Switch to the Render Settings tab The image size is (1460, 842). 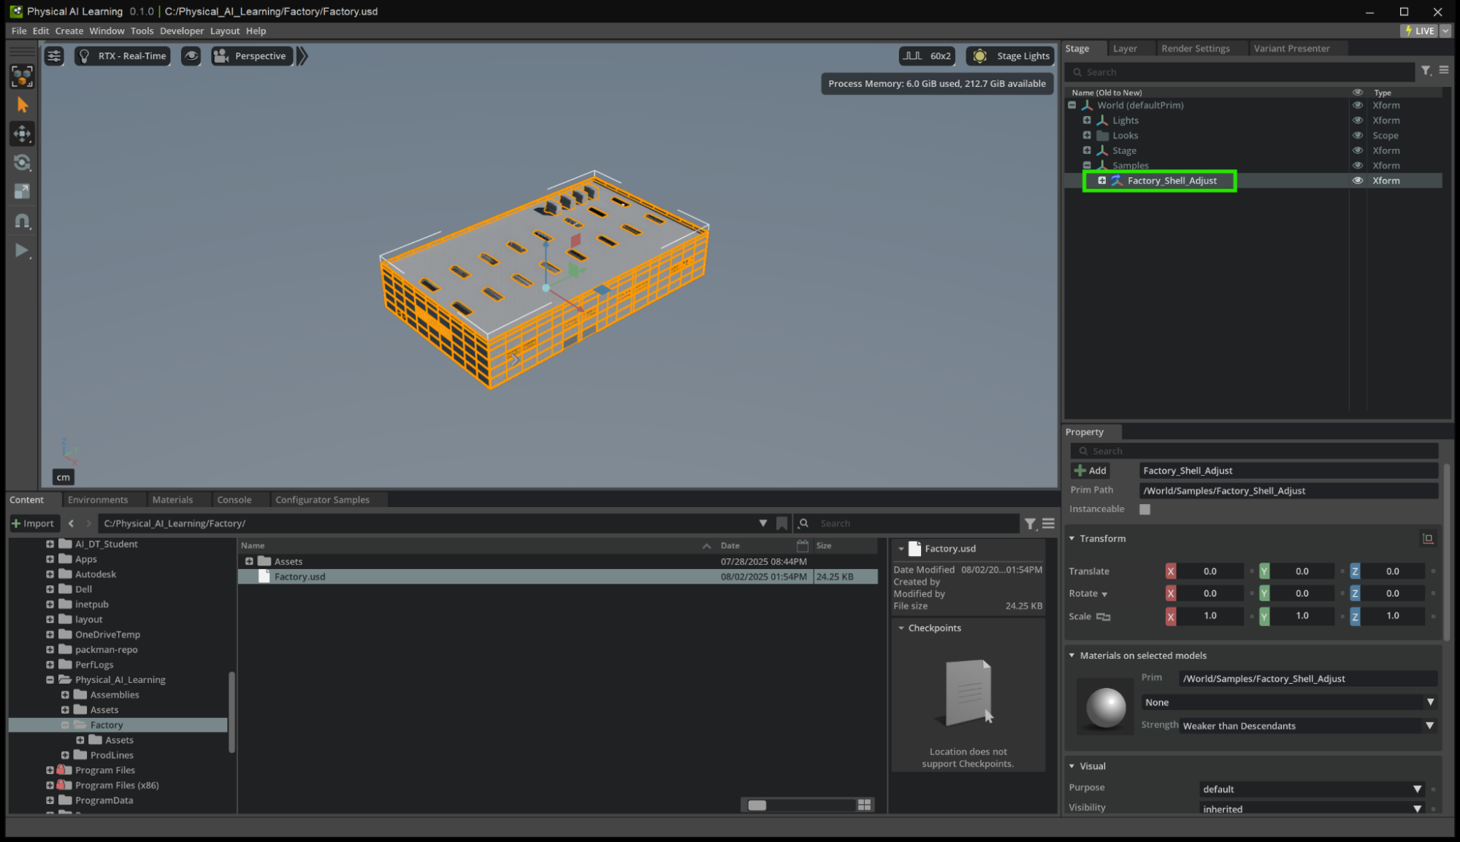[x=1195, y=48]
